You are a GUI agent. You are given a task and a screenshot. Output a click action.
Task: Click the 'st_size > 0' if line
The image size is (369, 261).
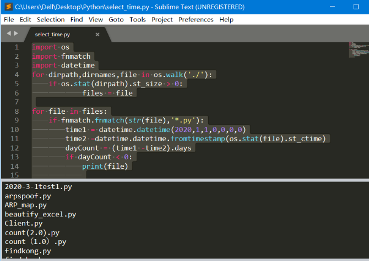pyautogui.click(x=116, y=84)
